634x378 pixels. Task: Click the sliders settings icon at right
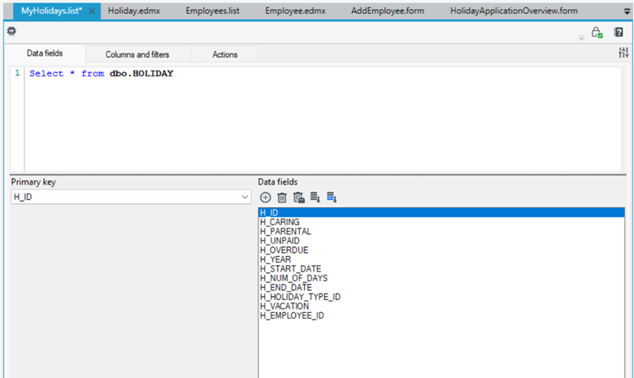(623, 53)
